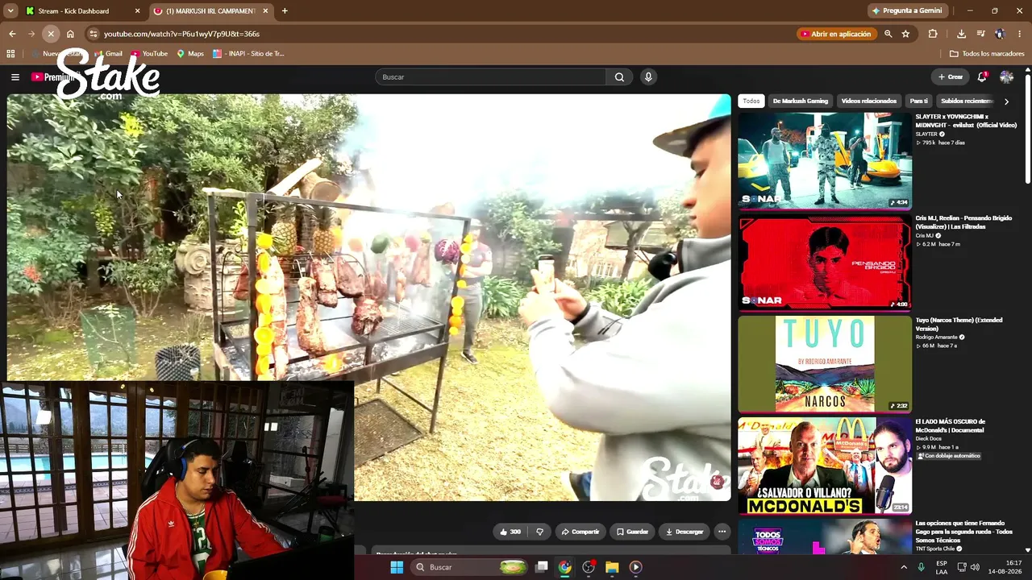Click the Guardar button
Viewport: 1032px width, 580px height.
coord(632,532)
